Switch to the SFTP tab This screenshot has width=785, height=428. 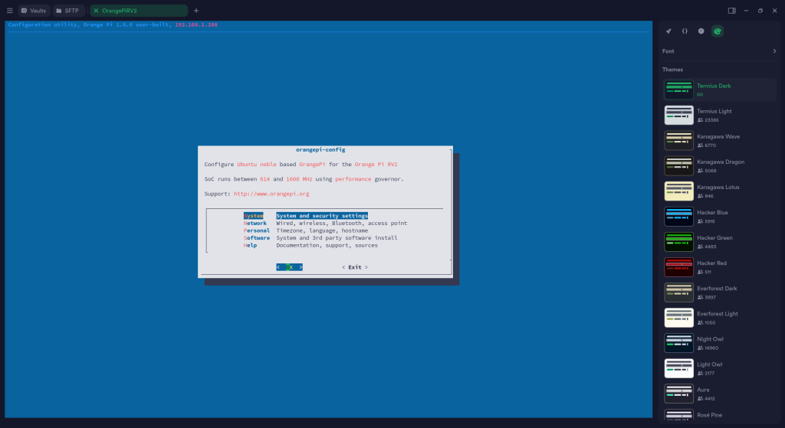pyautogui.click(x=67, y=11)
